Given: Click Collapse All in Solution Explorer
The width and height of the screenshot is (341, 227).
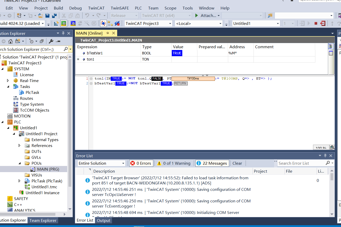Looking at the screenshot, I should 42,41.
